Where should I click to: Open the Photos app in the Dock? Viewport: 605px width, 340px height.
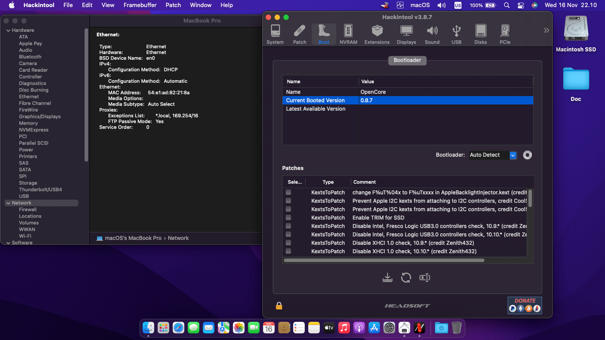239,328
